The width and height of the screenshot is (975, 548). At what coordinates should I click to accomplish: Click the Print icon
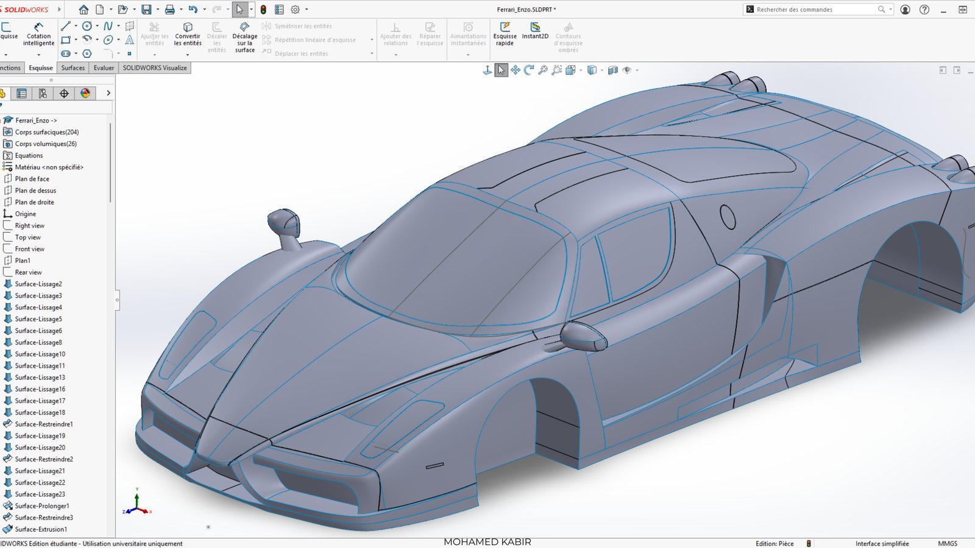[170, 9]
